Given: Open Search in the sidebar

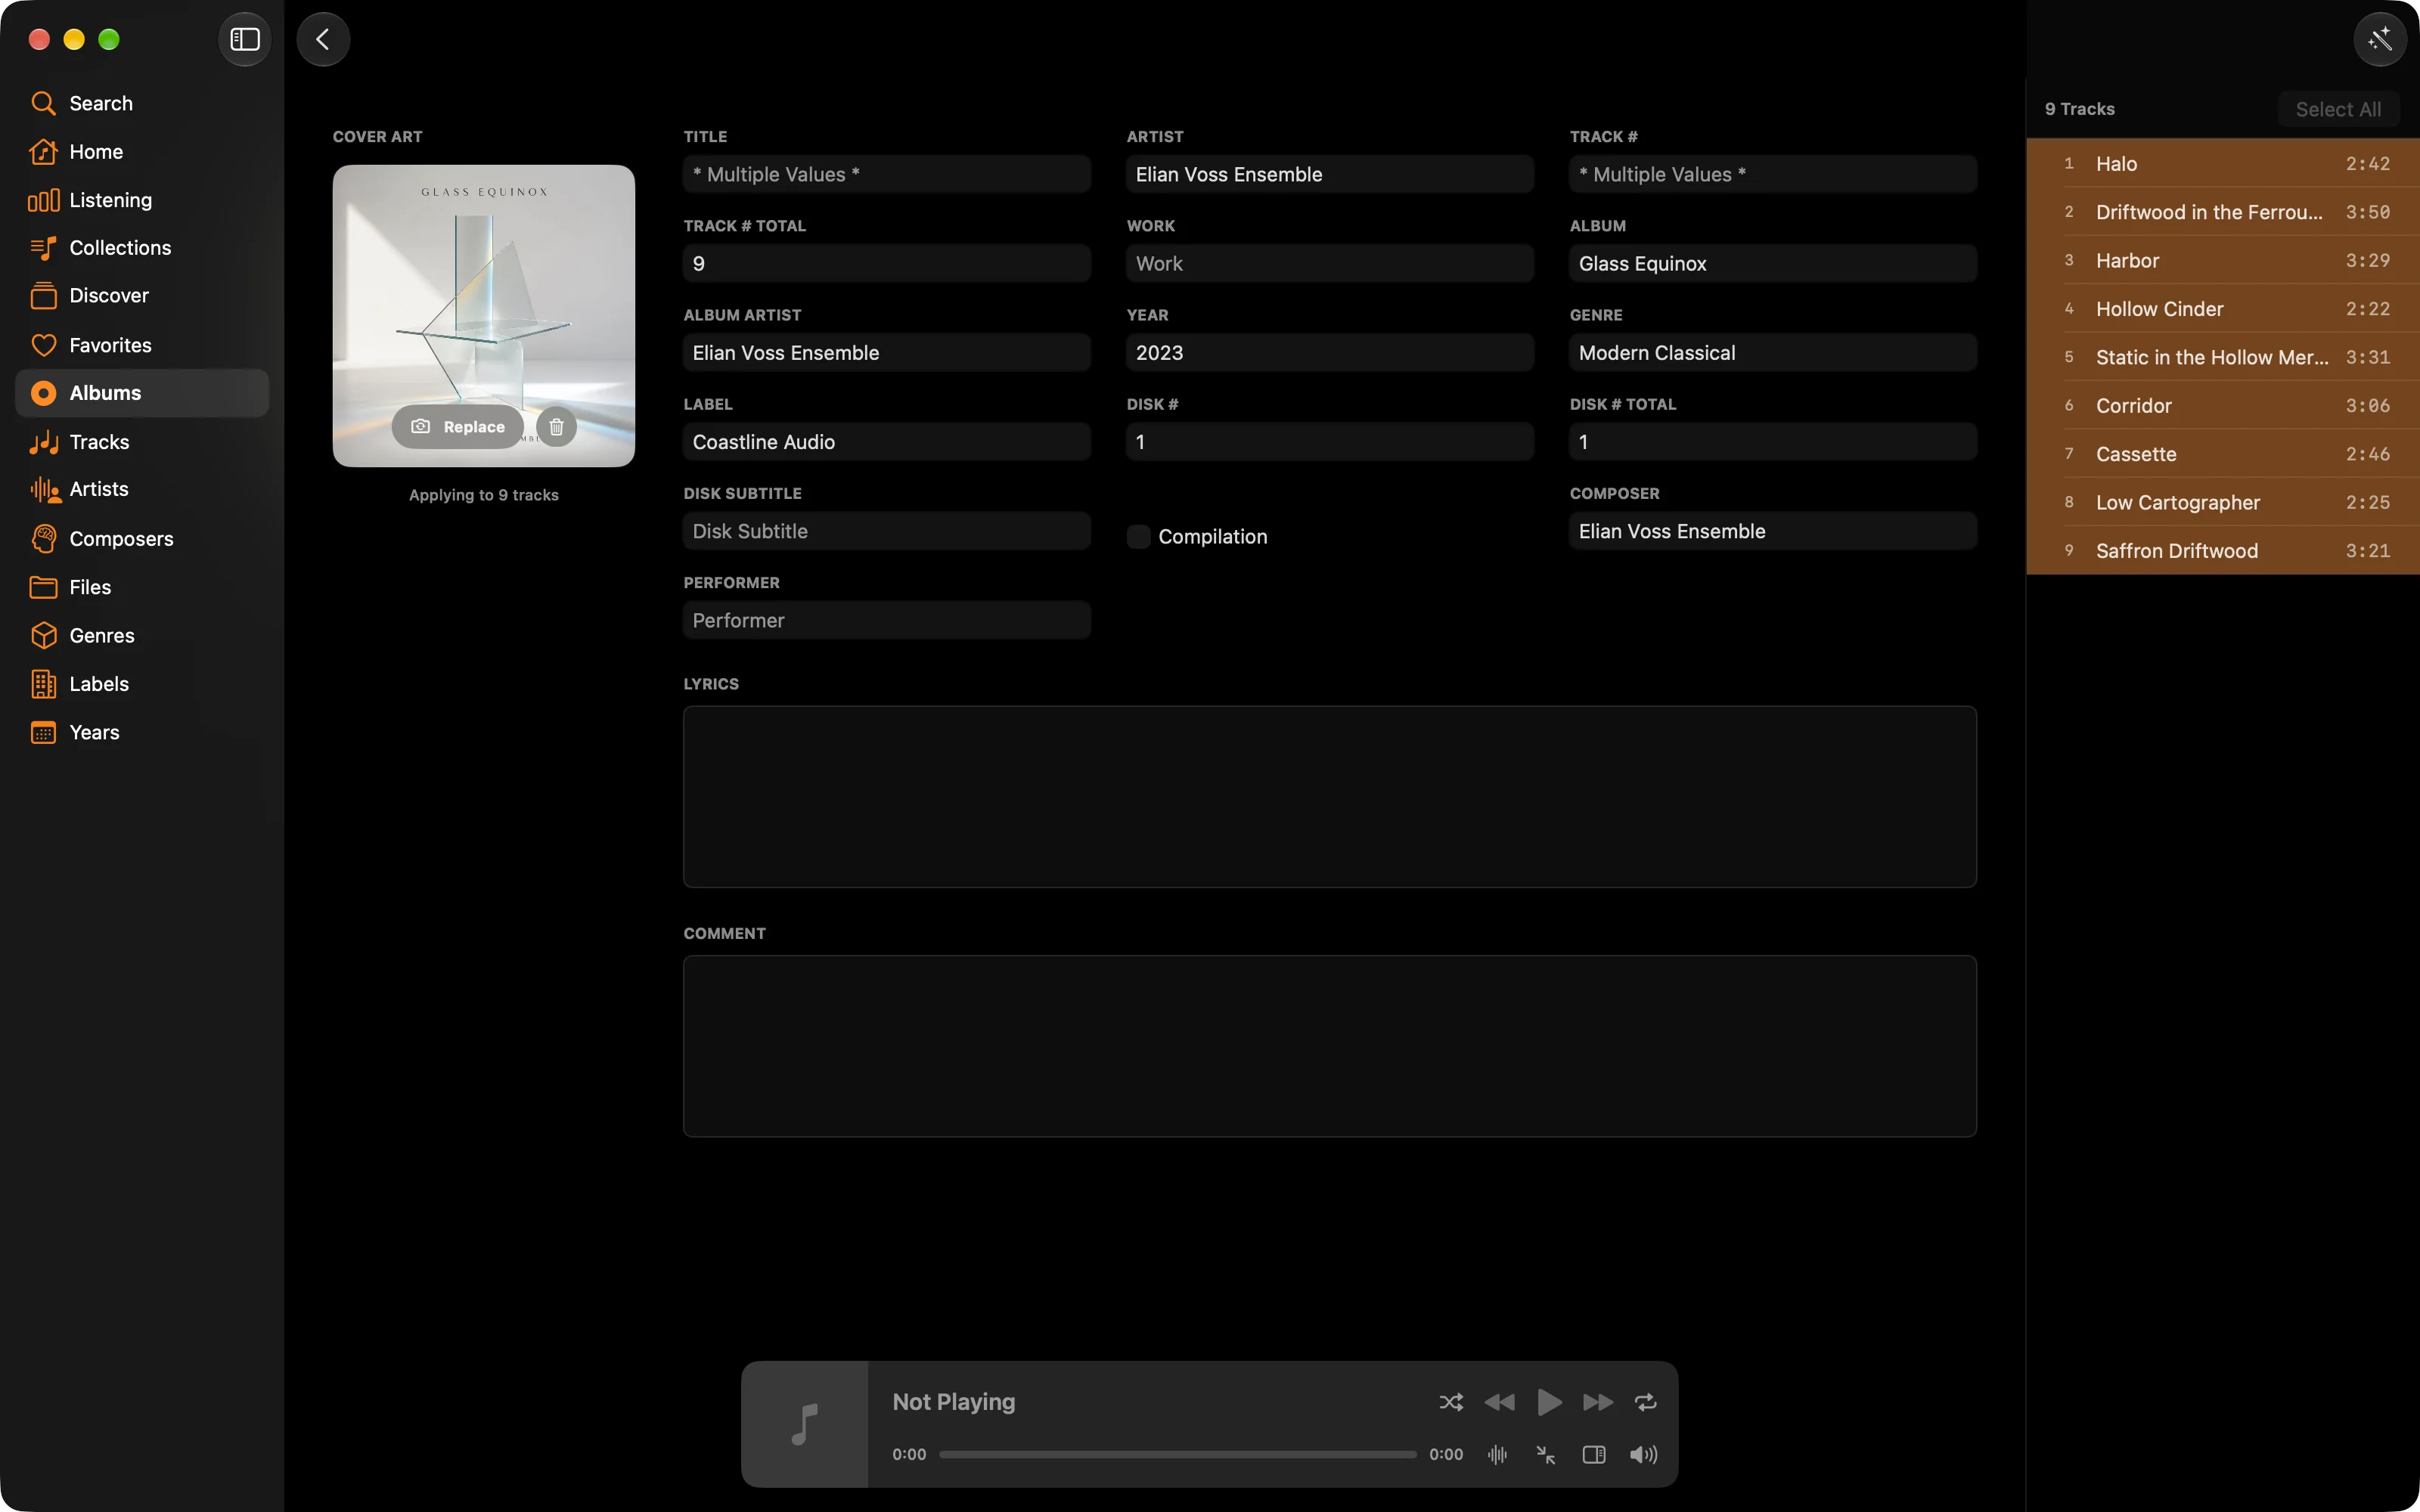Looking at the screenshot, I should pyautogui.click(x=142, y=103).
